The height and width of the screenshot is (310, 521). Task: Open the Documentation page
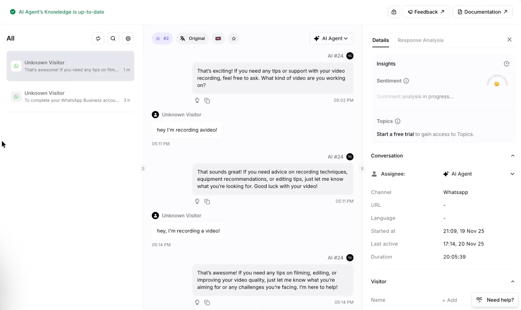(x=483, y=12)
